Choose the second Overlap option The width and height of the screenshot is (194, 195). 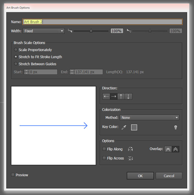pyautogui.click(x=176, y=149)
